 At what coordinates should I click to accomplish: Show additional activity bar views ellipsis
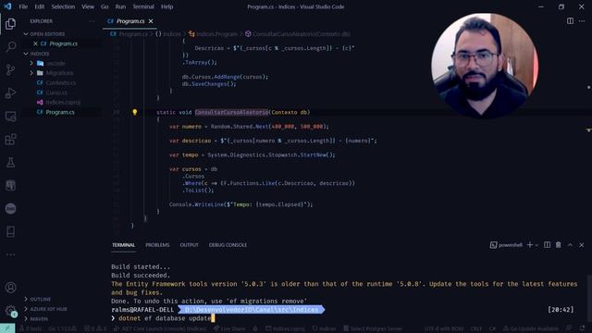[10, 255]
